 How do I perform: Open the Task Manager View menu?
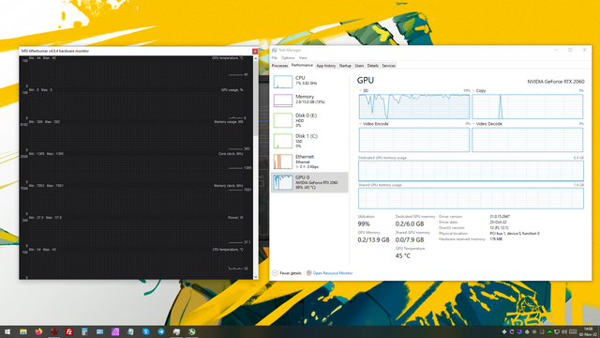303,58
